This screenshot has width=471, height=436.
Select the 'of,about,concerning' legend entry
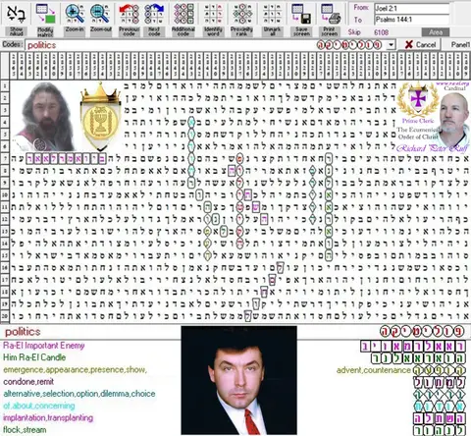[39, 406]
